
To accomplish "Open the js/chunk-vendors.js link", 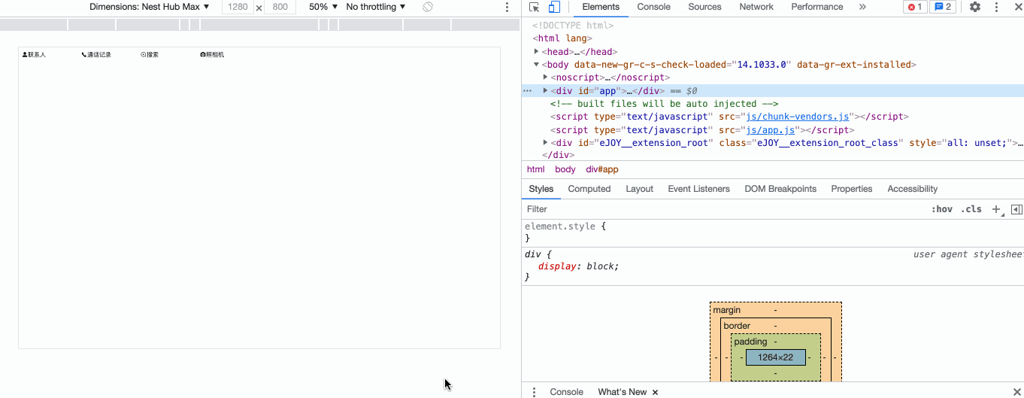I will (x=797, y=117).
